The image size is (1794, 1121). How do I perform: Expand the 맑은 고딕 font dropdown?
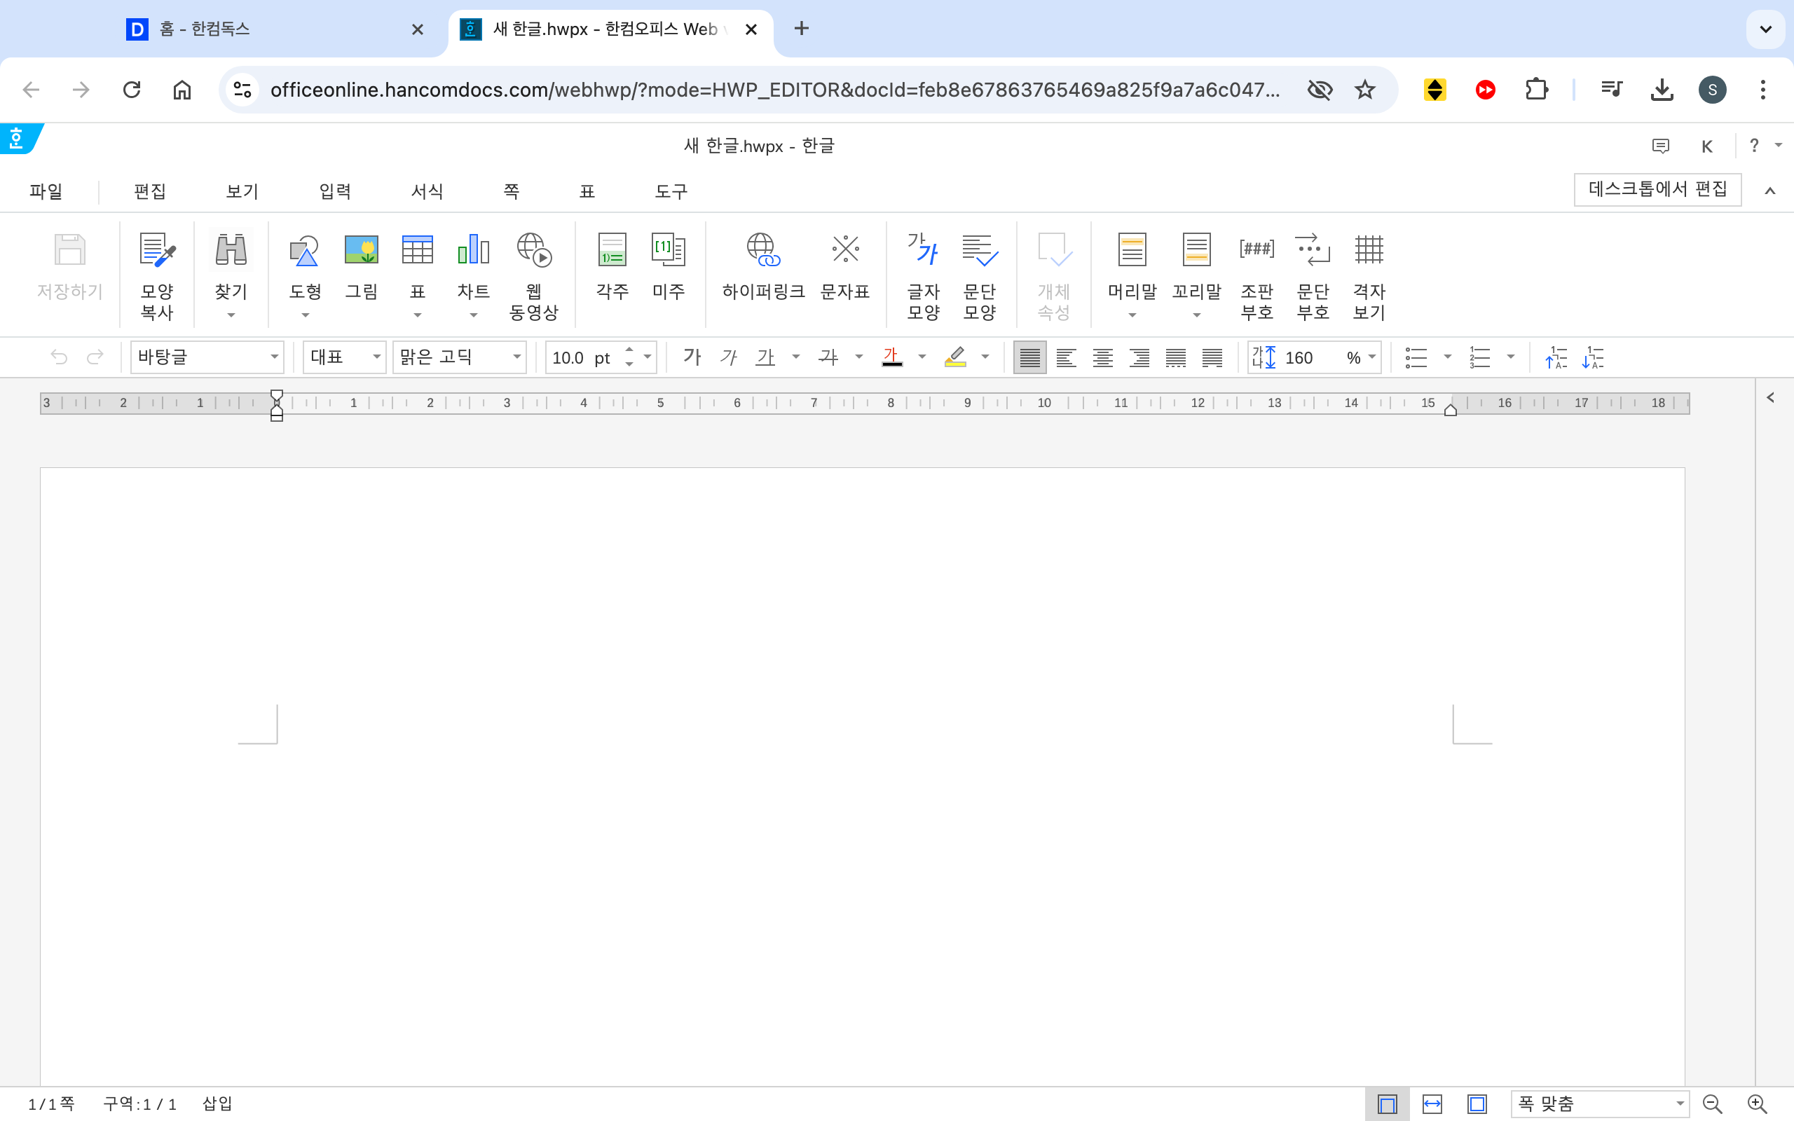516,358
